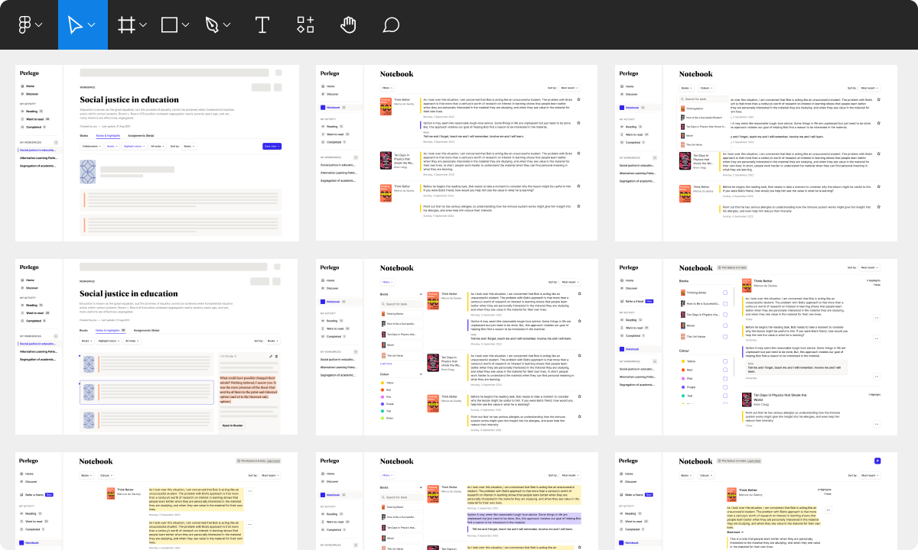Expand the chevron beside the Figma logo
The width and height of the screenshot is (918, 550).
pos(39,25)
